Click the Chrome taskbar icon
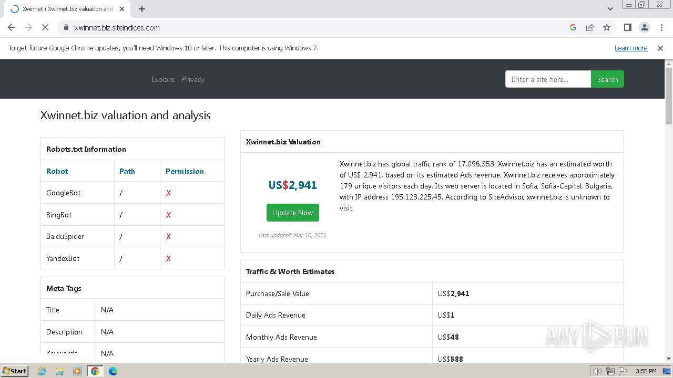The height and width of the screenshot is (378, 673). coord(95,371)
